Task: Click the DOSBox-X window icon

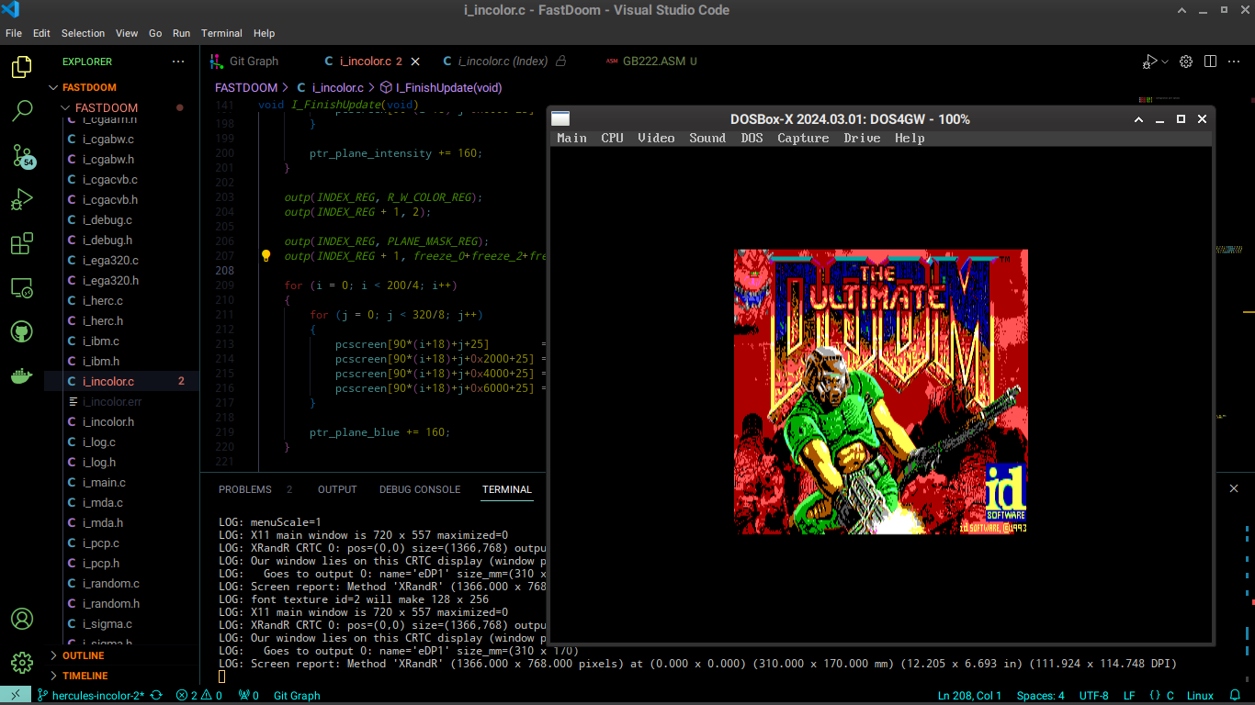Action: coord(560,118)
